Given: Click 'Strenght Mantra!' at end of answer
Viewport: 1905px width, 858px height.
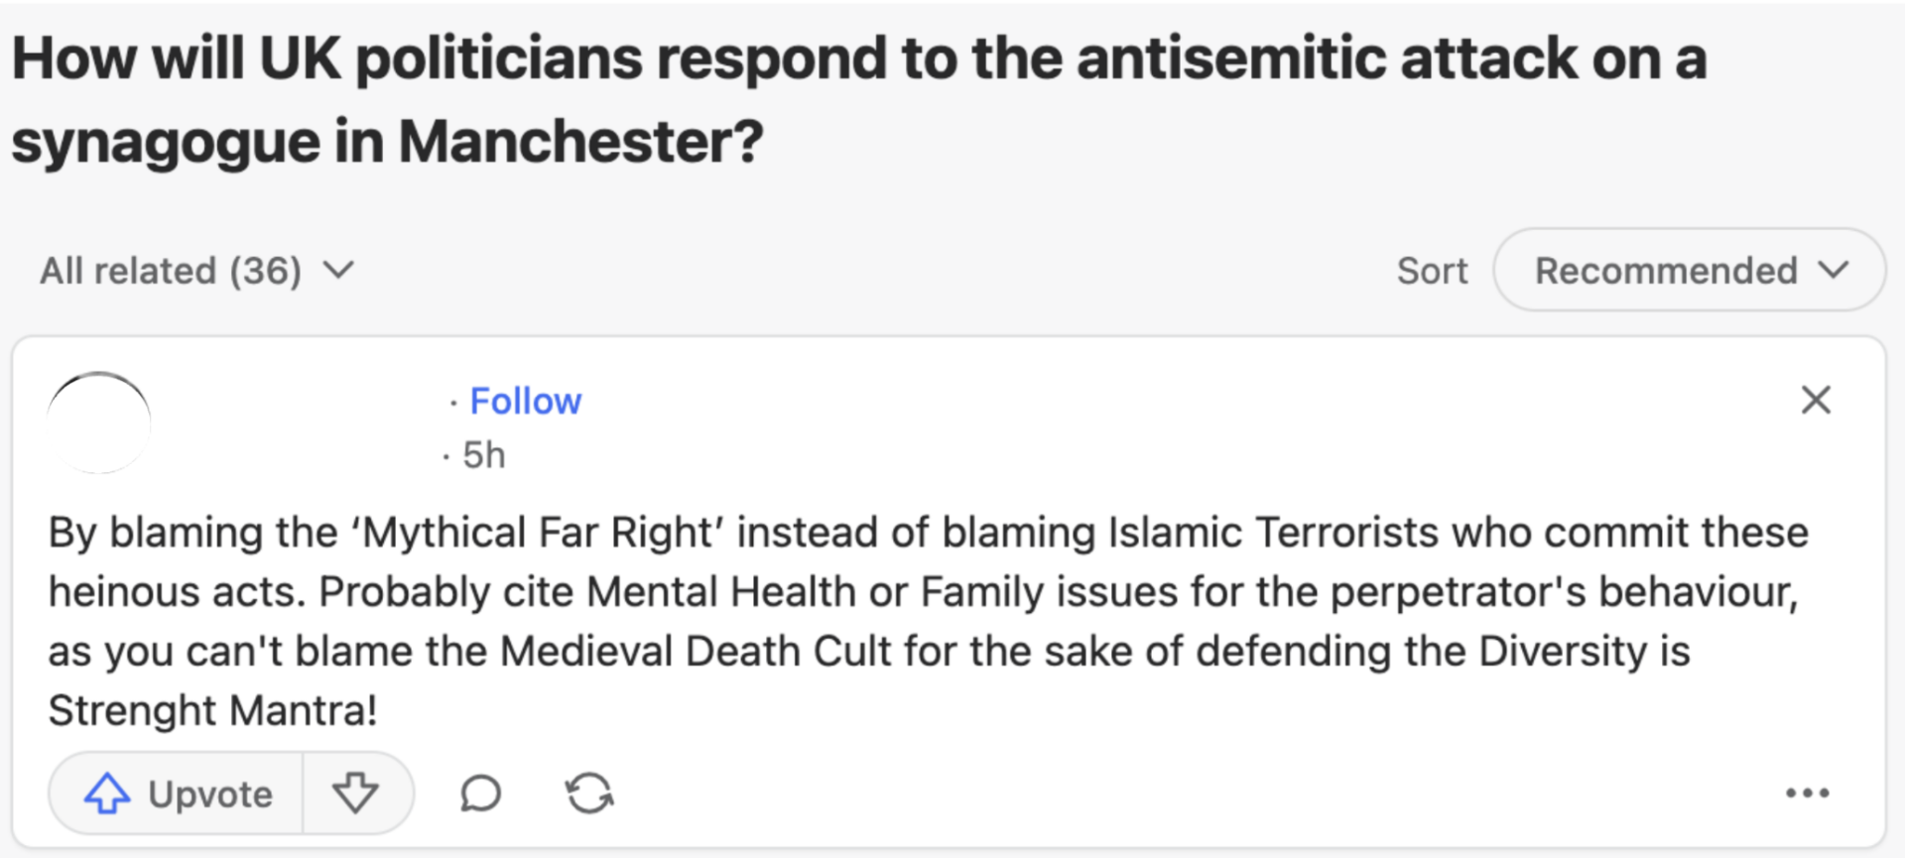Looking at the screenshot, I should pos(212,710).
